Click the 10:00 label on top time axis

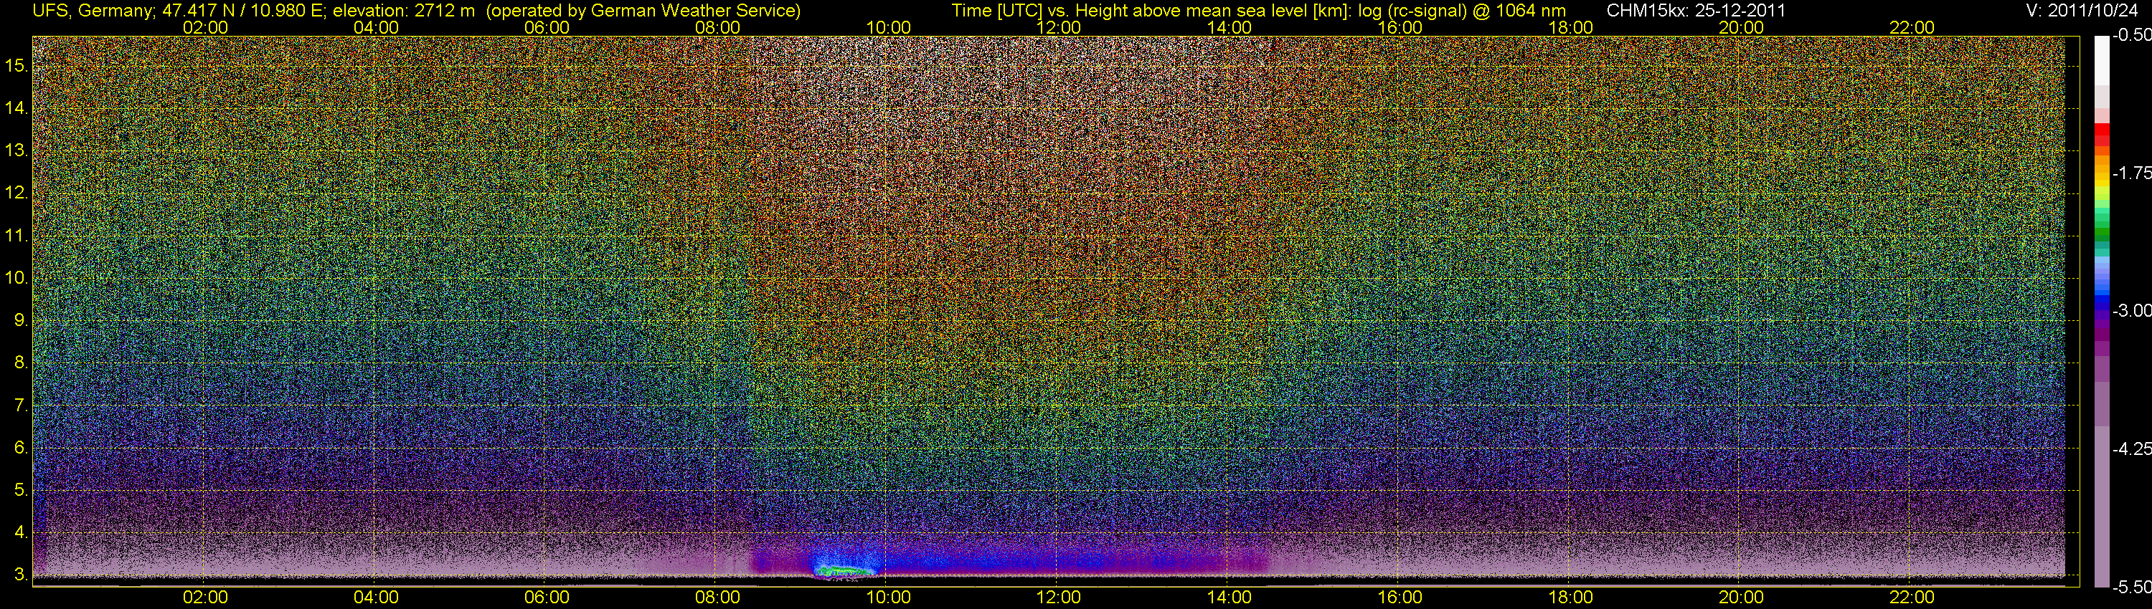888,27
